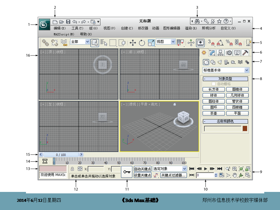Toggle the selection lock padlock

[72, 169]
